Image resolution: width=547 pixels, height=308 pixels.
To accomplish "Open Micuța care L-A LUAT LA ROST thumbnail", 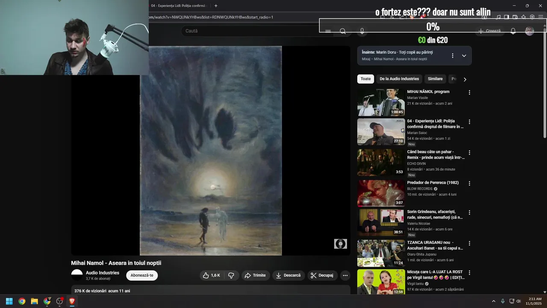I will pyautogui.click(x=381, y=282).
